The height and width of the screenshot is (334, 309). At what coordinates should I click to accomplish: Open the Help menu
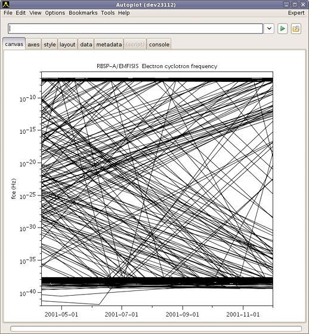[x=123, y=13]
